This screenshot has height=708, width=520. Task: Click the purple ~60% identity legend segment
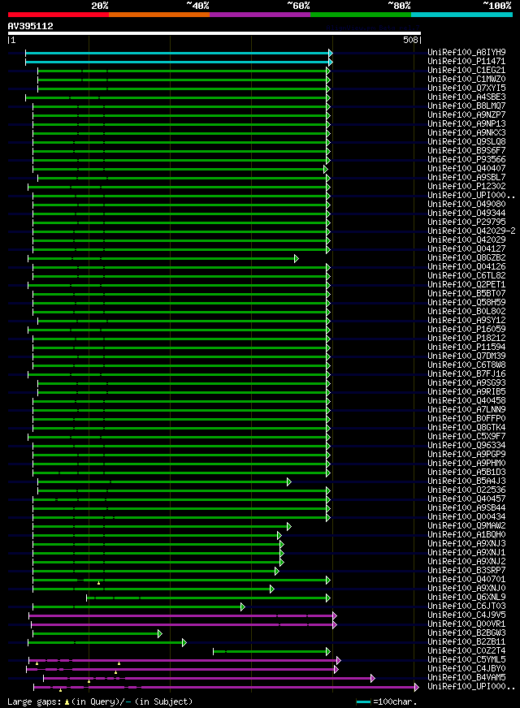click(260, 15)
